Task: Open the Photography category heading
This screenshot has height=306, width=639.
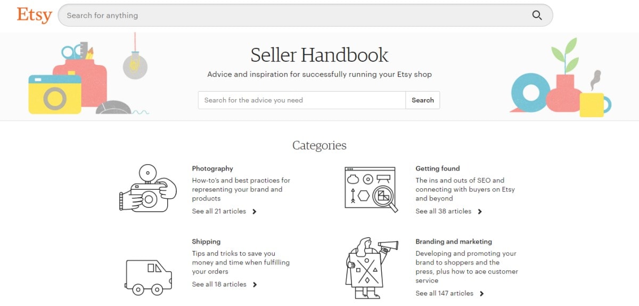Action: click(x=212, y=168)
